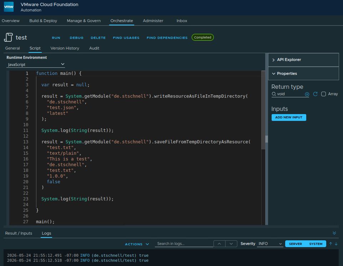343x266 pixels.
Task: Click the "test.json" string on line 7
Action: coord(61,108)
